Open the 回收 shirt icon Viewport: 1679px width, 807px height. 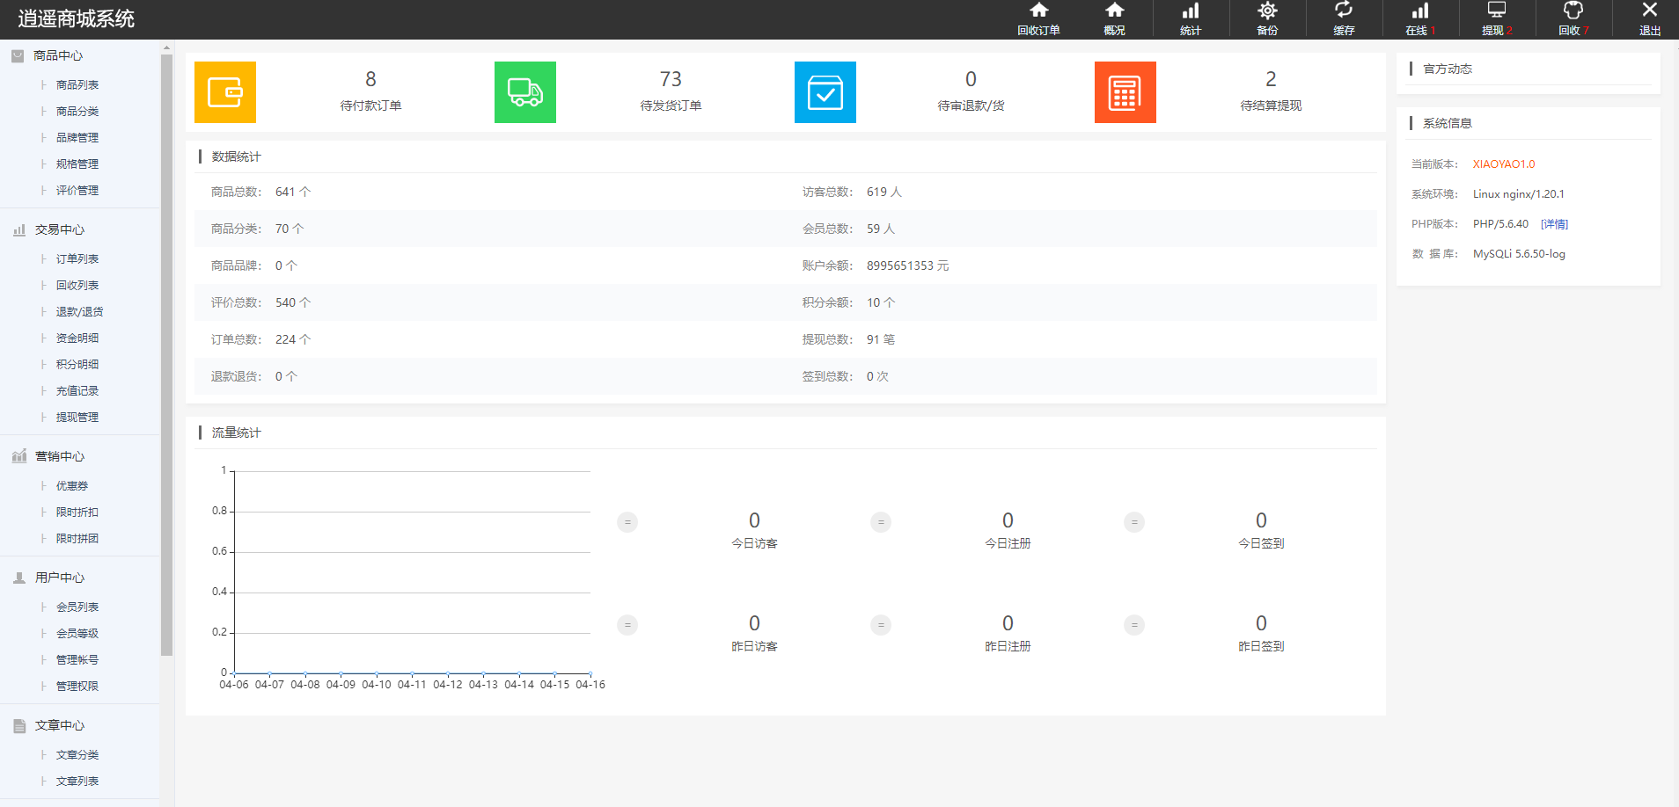[1573, 18]
